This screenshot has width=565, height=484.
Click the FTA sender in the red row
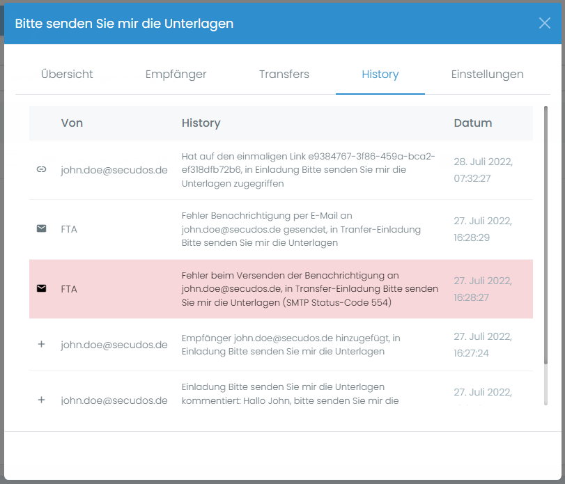click(x=69, y=288)
